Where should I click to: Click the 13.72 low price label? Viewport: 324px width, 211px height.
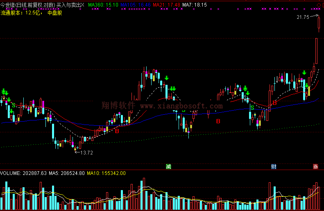point(86,153)
